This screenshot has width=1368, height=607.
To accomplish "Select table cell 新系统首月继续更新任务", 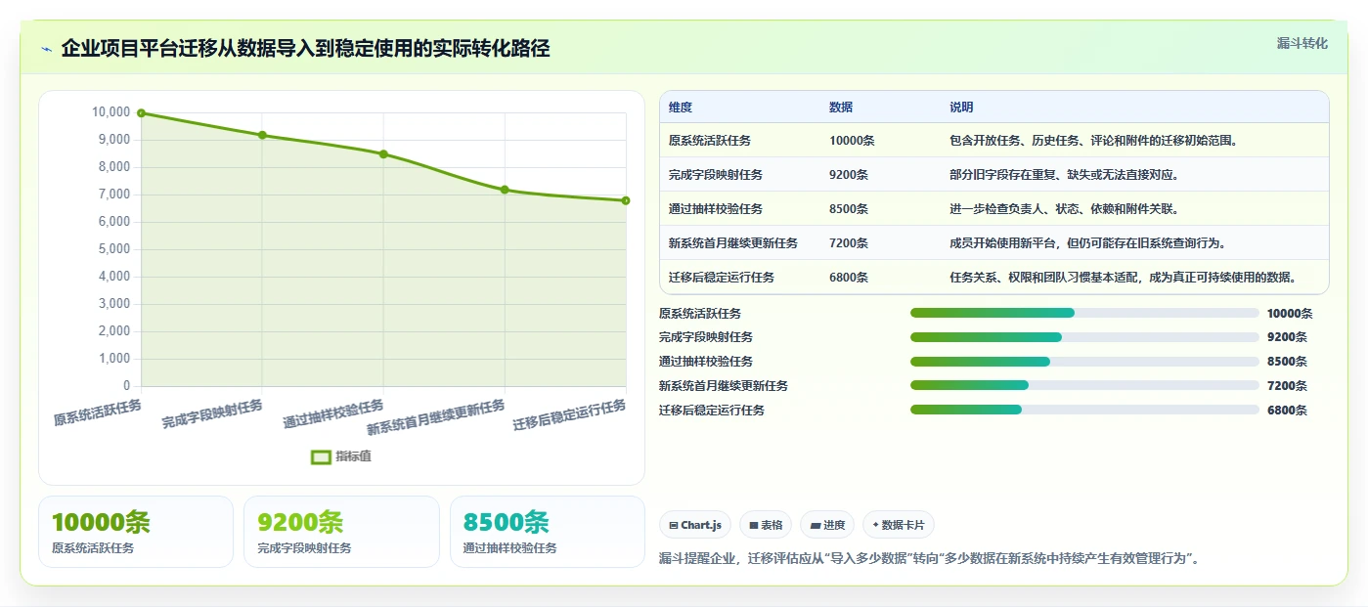I will [733, 243].
